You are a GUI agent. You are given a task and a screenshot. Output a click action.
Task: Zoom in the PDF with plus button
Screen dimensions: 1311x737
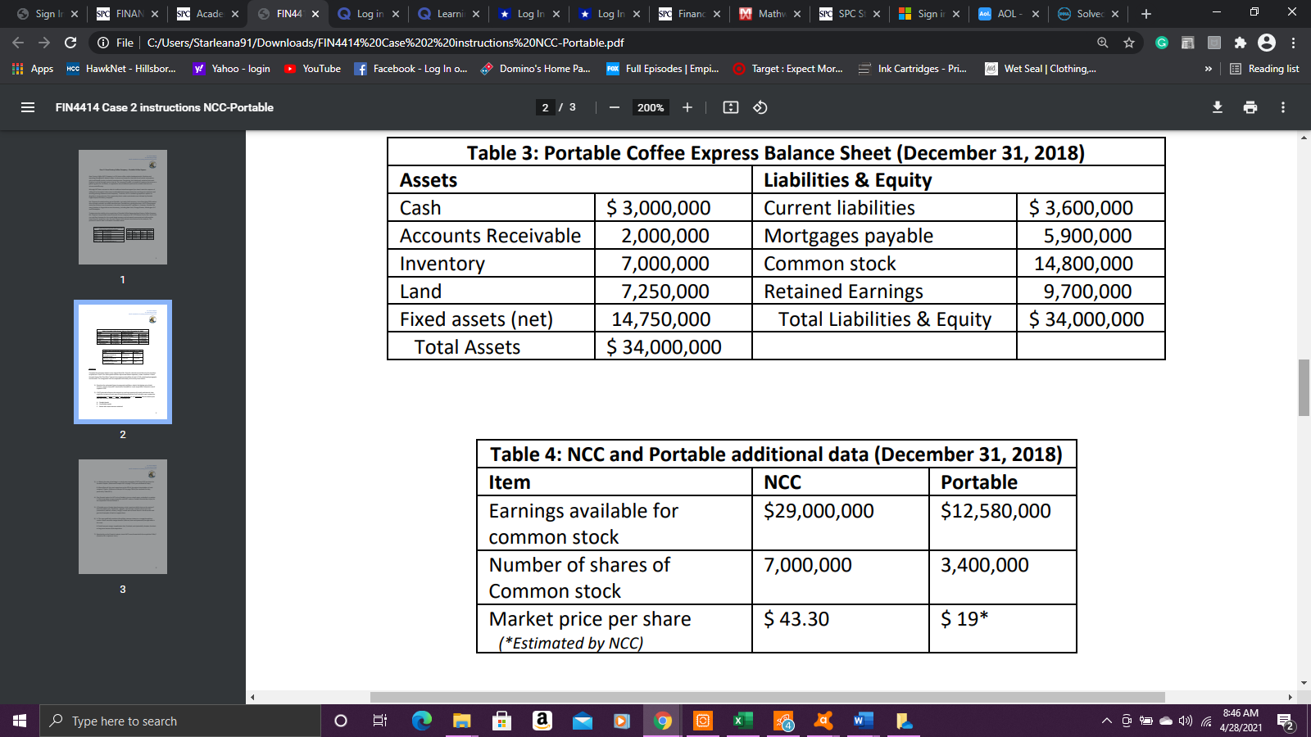[x=687, y=107]
